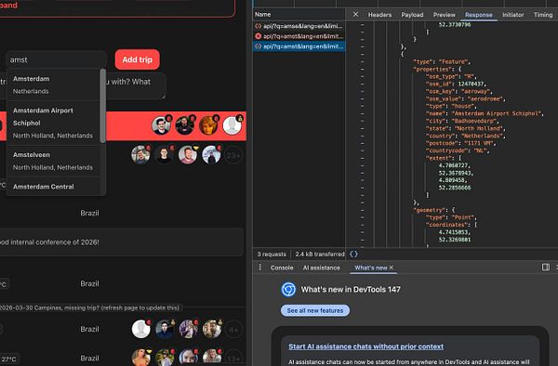
Task: Click the suggestion list scrollbar thumb
Action: click(103, 106)
